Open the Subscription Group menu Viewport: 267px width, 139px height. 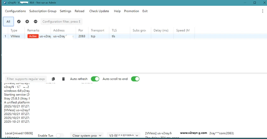pos(43,11)
